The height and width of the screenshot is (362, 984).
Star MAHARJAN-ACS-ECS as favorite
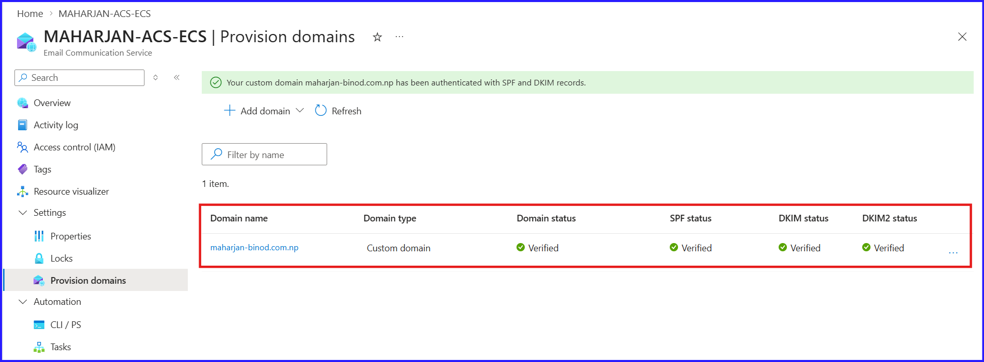tap(377, 37)
